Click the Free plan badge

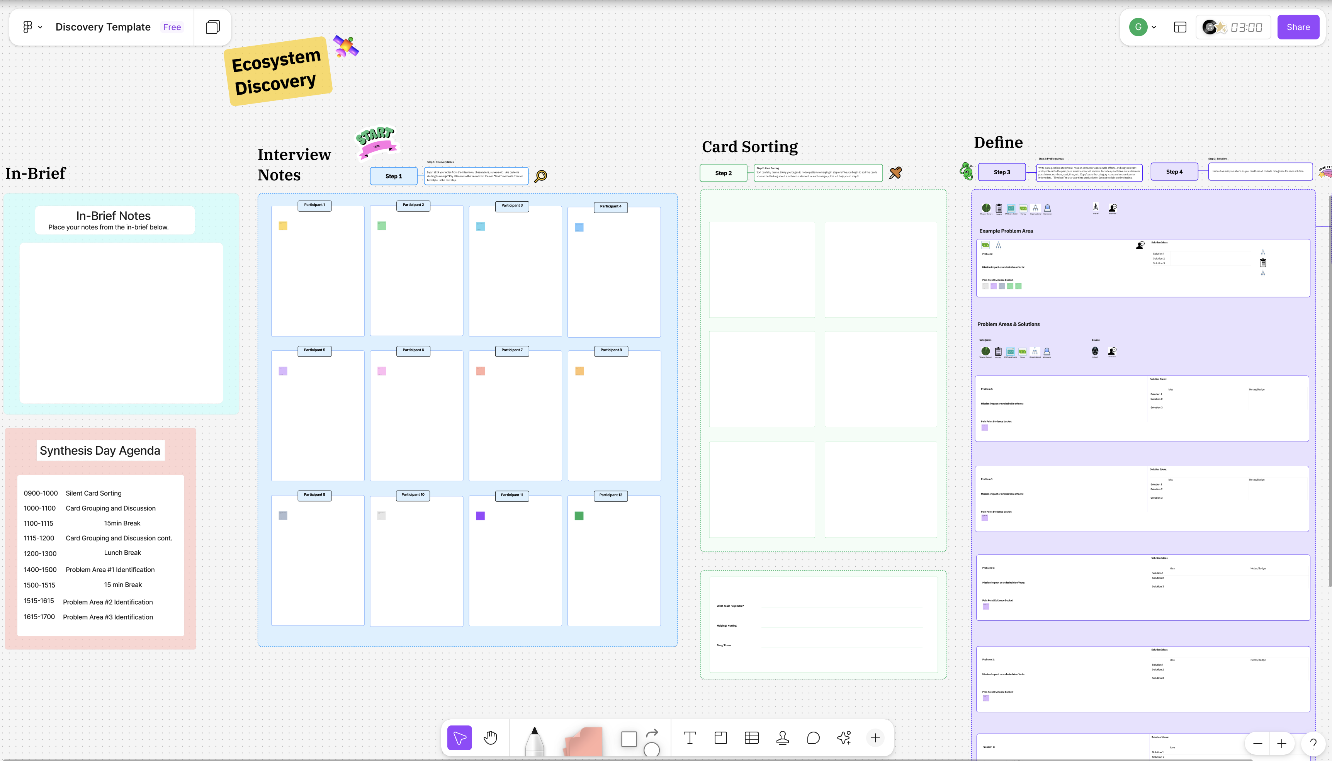[172, 27]
